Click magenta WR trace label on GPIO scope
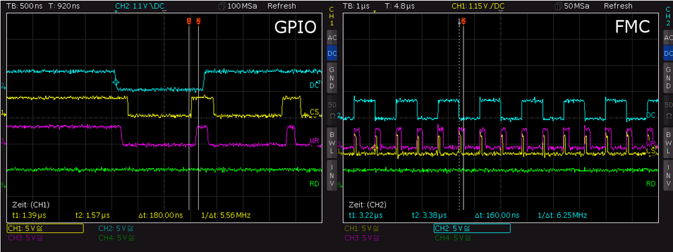The height and width of the screenshot is (252, 673). (x=314, y=140)
